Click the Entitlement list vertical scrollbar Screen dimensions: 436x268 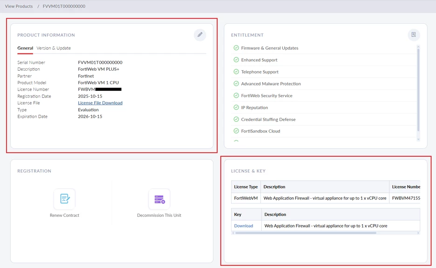click(x=418, y=89)
